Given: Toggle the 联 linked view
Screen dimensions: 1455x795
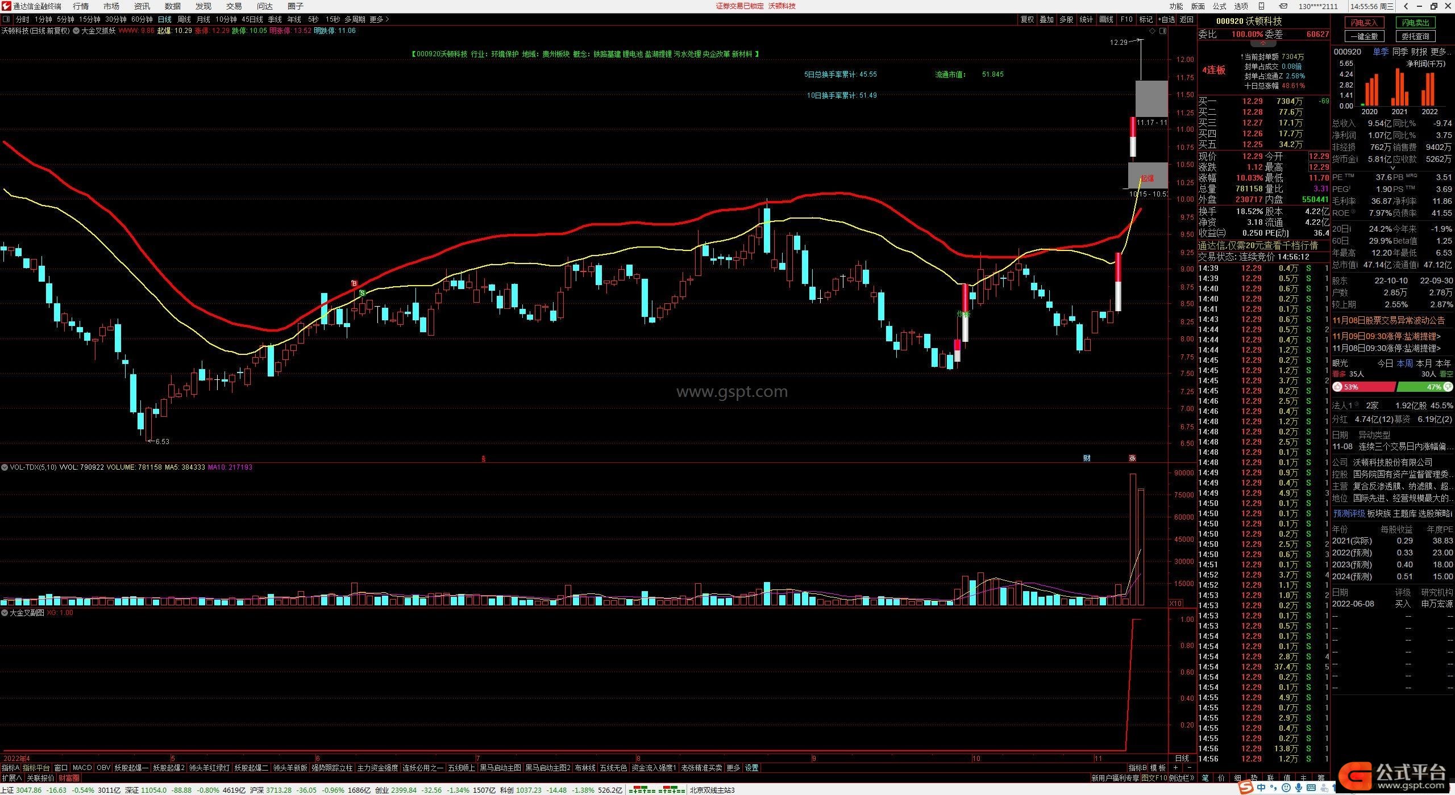Looking at the screenshot, I should pos(1271,778).
